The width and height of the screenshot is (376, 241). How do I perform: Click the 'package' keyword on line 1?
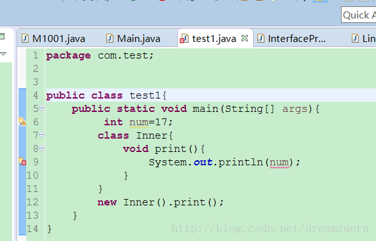[x=69, y=56]
